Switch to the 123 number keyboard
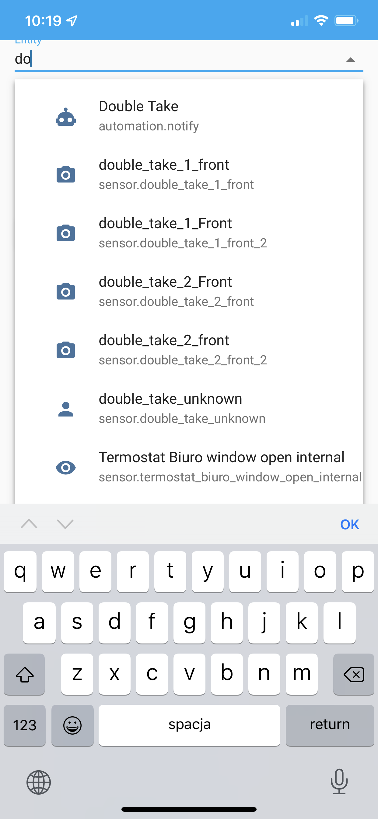This screenshot has height=819, width=378. tap(24, 725)
